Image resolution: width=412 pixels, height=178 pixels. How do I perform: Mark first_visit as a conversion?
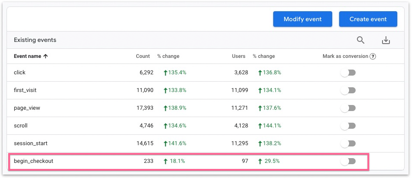click(x=348, y=90)
